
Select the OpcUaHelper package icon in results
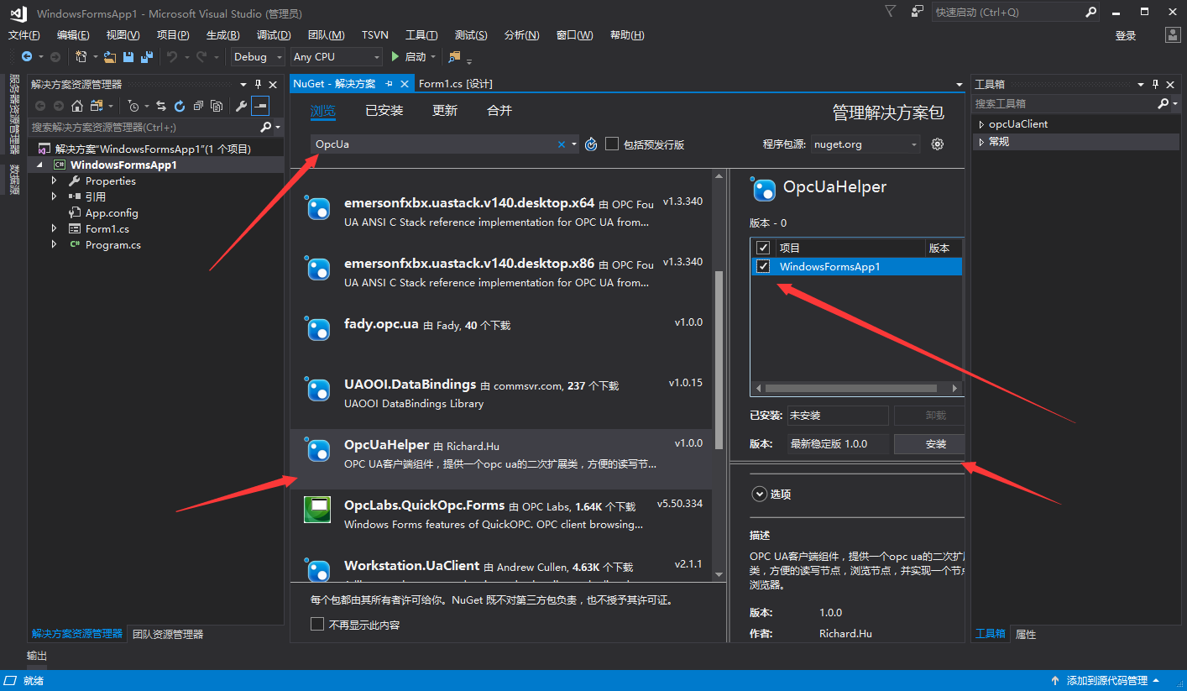pyautogui.click(x=318, y=450)
